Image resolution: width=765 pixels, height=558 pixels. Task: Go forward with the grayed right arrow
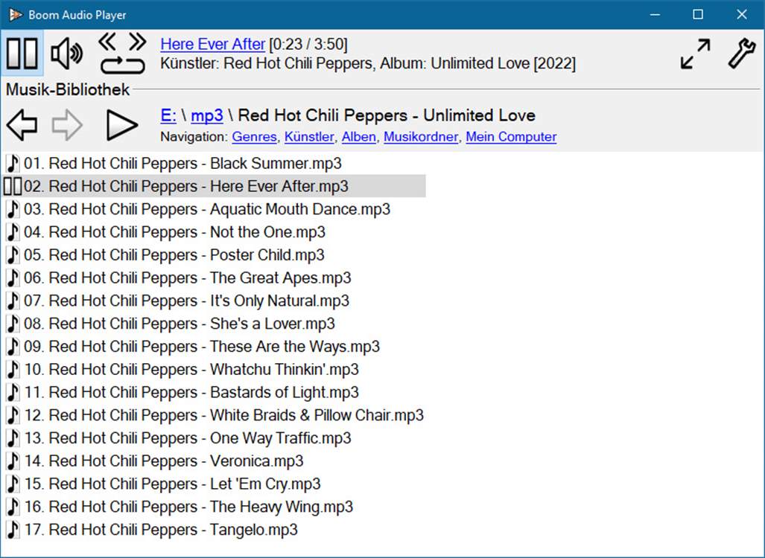[x=67, y=125]
